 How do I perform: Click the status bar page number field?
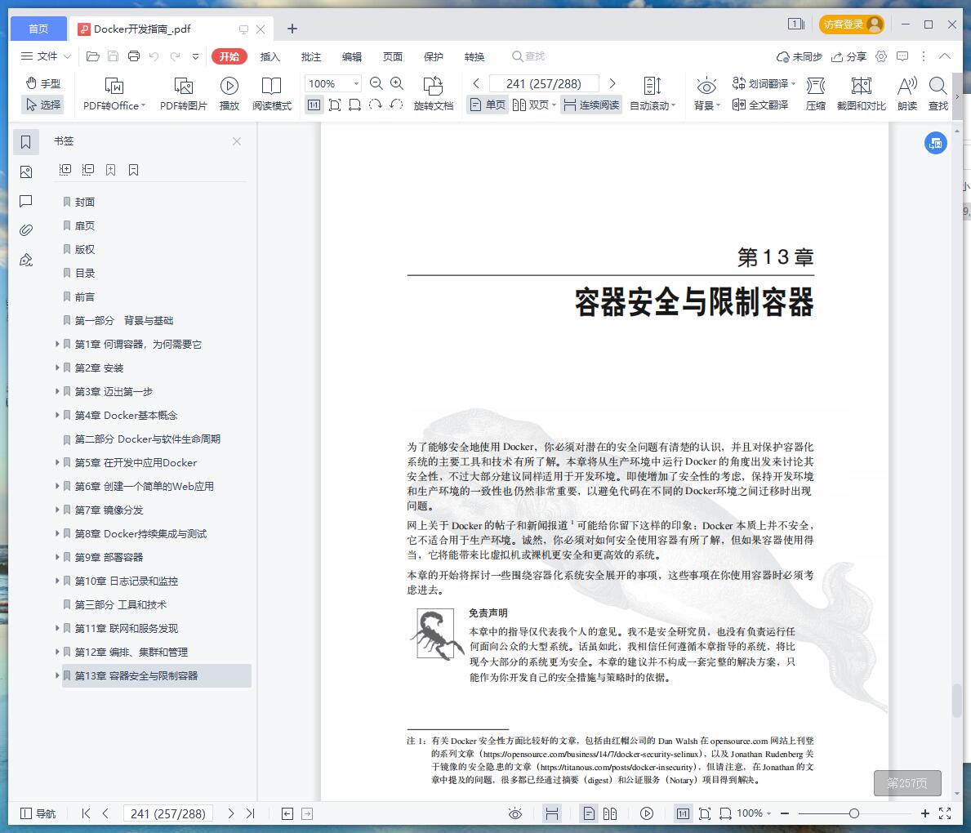pyautogui.click(x=167, y=813)
